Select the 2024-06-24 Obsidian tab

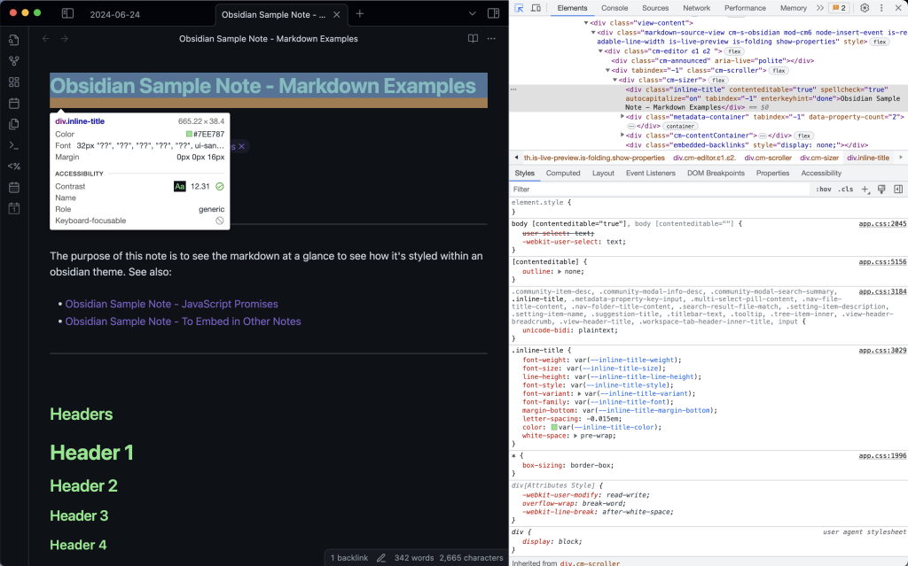[114, 14]
